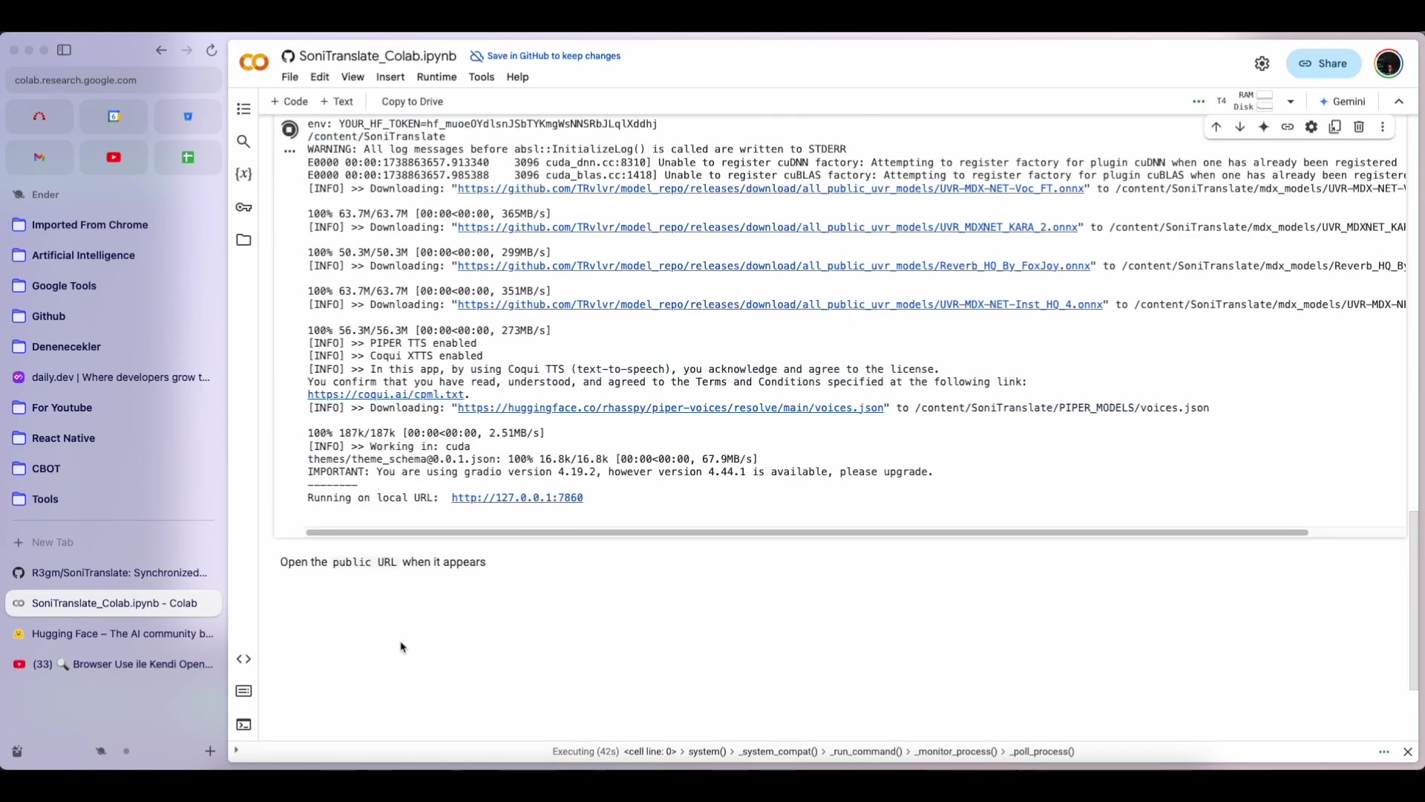The height and width of the screenshot is (802, 1425).
Task: Open the Gemini assistant button
Action: point(1342,102)
